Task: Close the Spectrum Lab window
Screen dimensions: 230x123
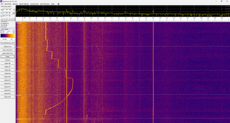Action: coord(227,1)
